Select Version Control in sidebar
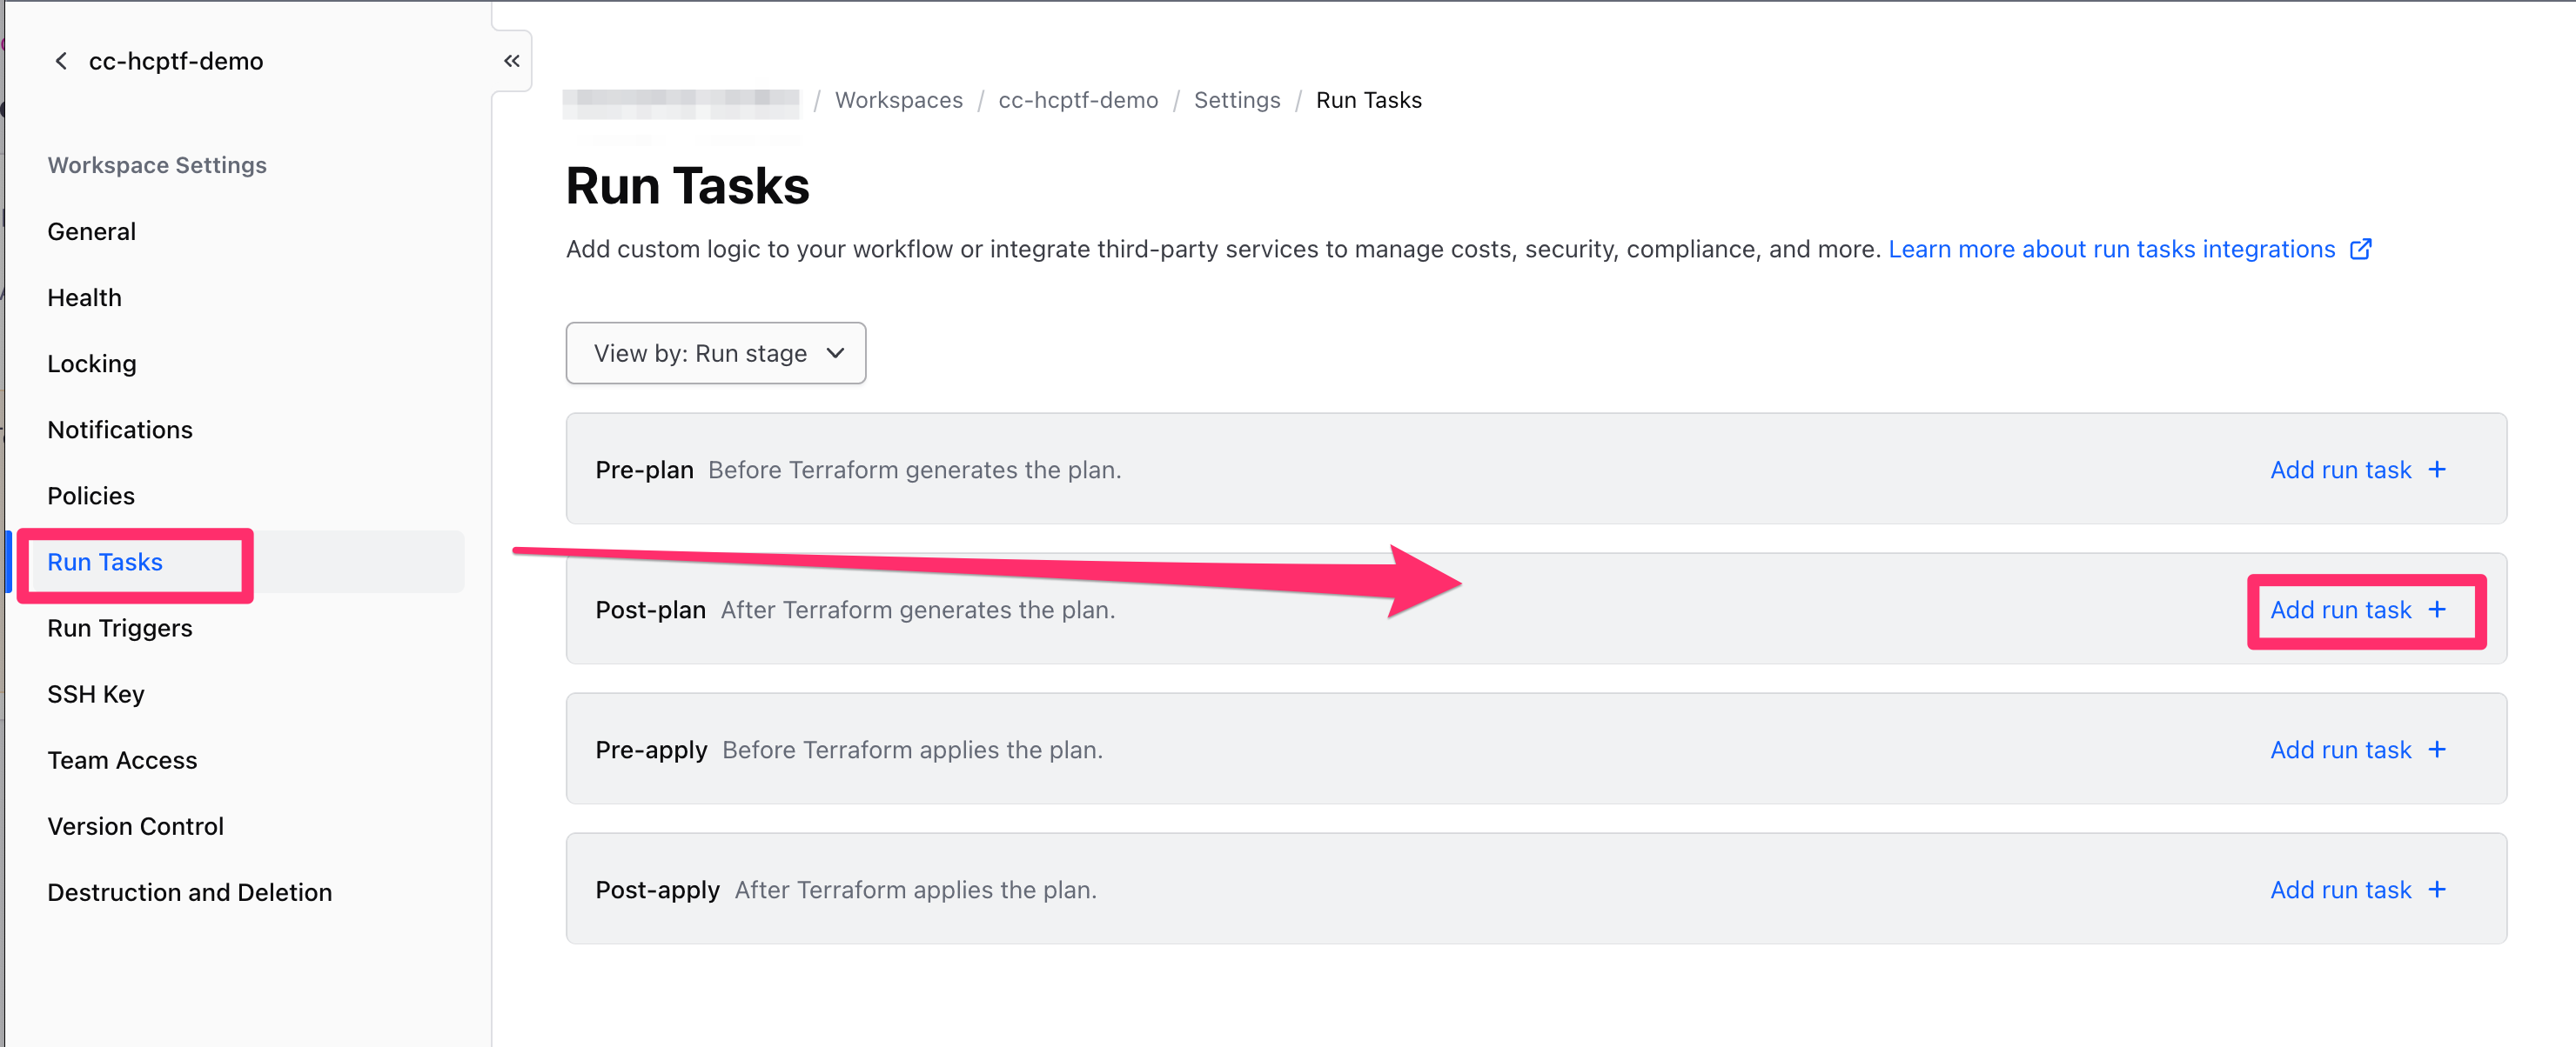Image resolution: width=2576 pixels, height=1047 pixels. pos(135,826)
